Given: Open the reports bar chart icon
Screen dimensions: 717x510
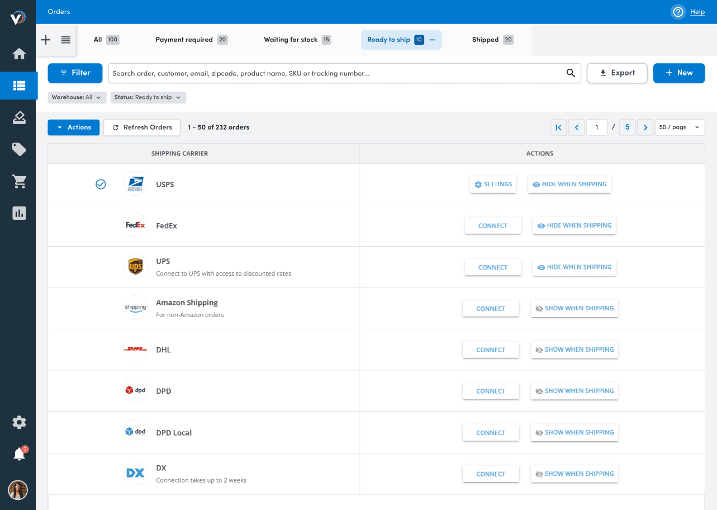Looking at the screenshot, I should [19, 213].
